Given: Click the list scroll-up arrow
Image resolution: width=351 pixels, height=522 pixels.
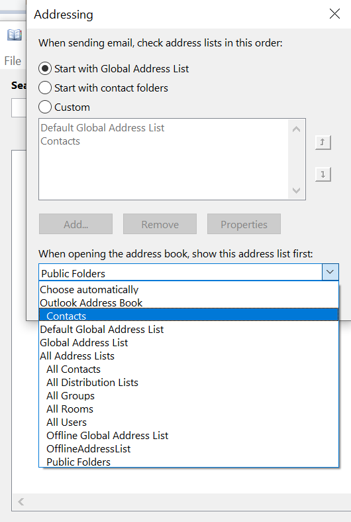Looking at the screenshot, I should 296,129.
